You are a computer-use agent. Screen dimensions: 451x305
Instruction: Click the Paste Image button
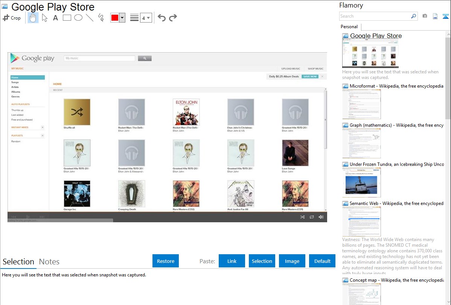tap(292, 261)
